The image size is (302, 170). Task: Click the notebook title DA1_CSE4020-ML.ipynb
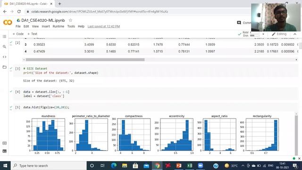point(43,20)
